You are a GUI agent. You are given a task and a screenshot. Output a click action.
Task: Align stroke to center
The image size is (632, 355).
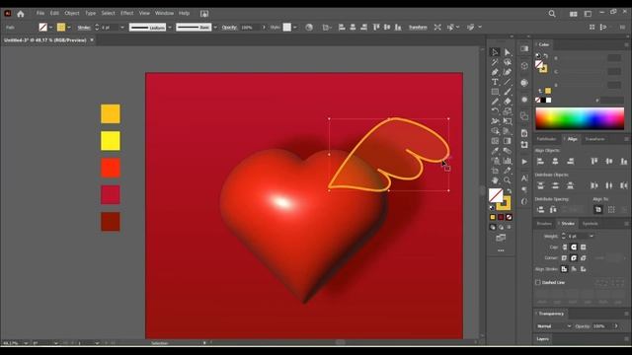564,269
